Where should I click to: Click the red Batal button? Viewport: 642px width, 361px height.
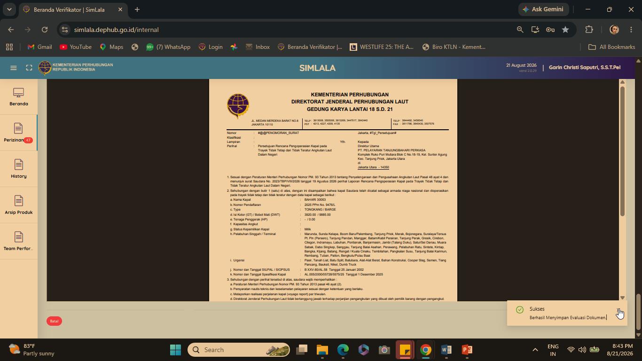click(x=54, y=321)
